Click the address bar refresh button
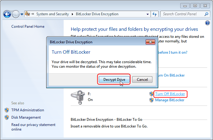The height and width of the screenshot is (140, 213). 155,14
